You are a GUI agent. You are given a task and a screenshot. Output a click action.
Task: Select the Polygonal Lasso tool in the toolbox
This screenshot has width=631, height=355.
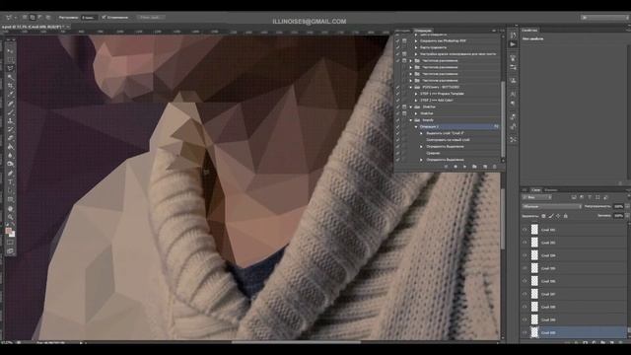tap(11, 68)
